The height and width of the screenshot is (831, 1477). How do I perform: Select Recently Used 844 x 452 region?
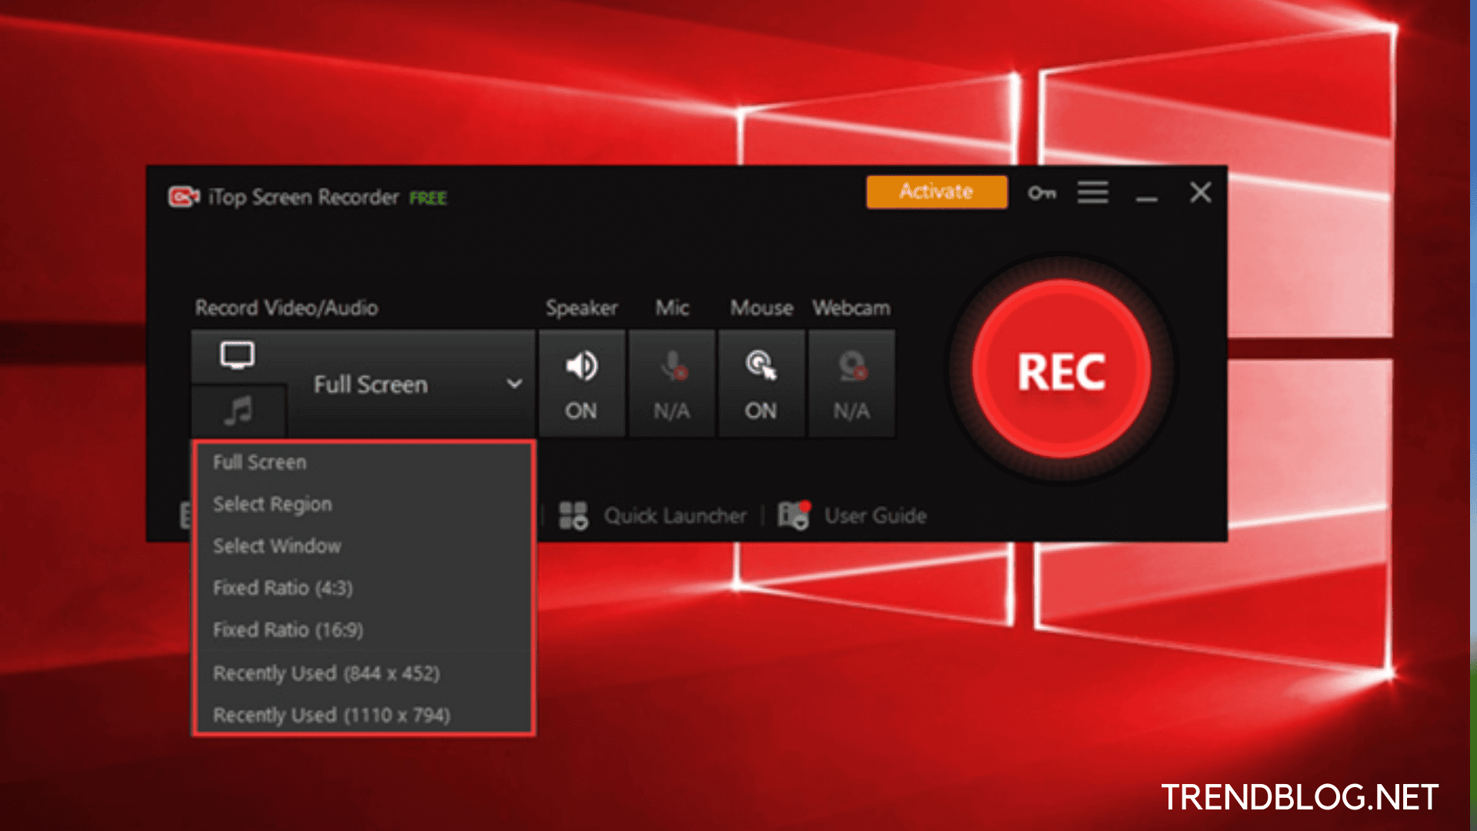(327, 672)
